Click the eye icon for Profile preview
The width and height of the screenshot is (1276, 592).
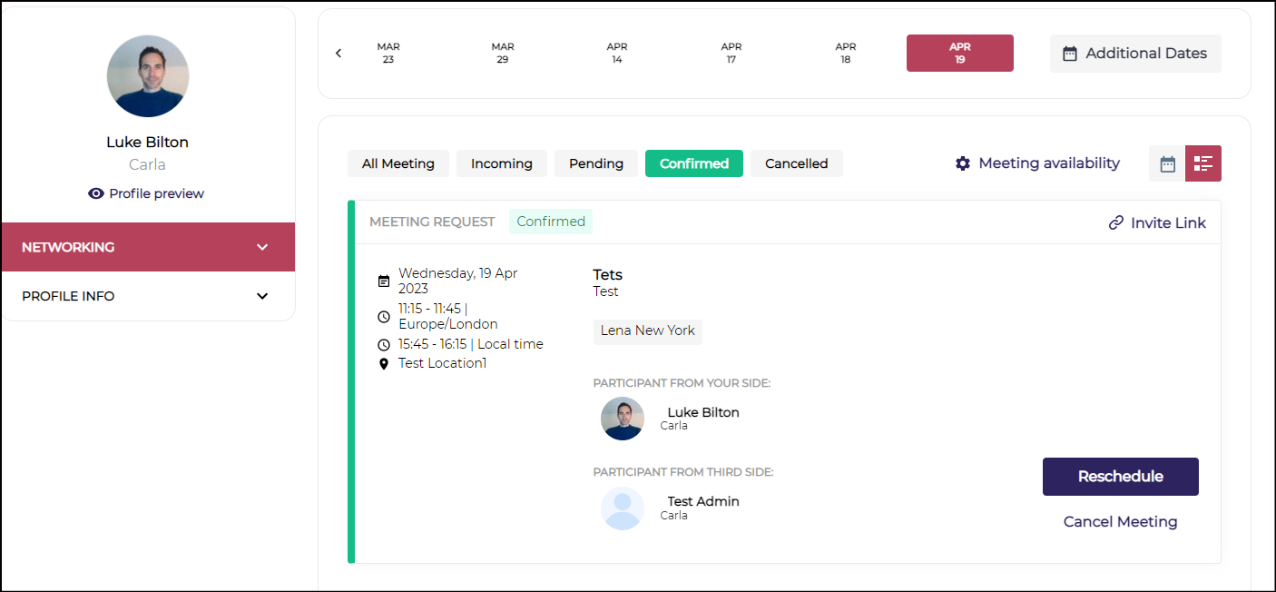96,193
